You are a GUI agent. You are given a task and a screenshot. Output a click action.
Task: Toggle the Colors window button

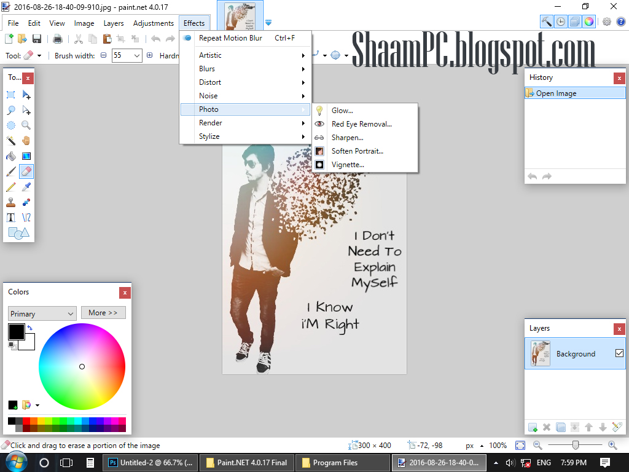tap(588, 22)
